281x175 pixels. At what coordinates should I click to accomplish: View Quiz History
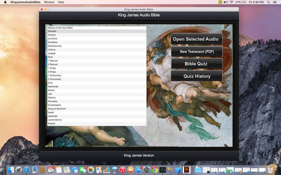(x=196, y=76)
